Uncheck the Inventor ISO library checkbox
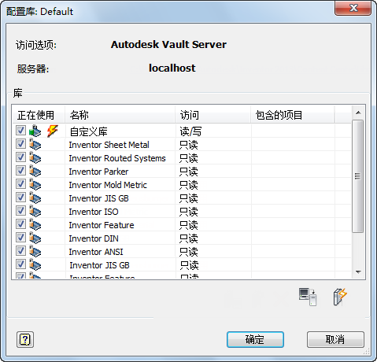 [x=20, y=211]
